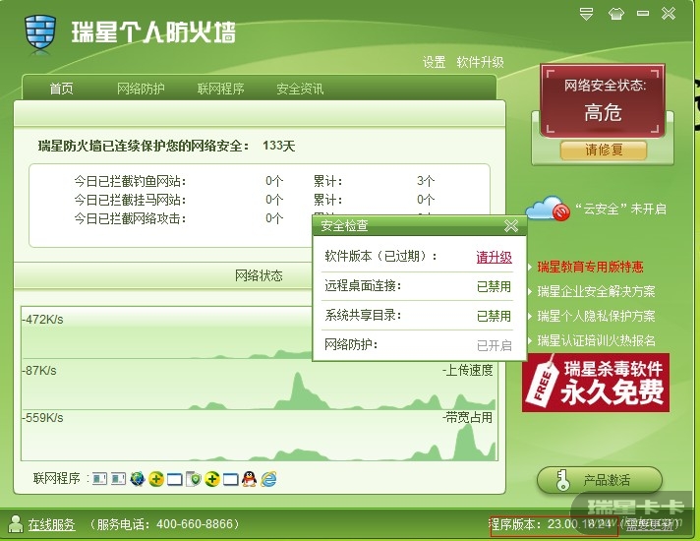Open the 在线服务 link
Image resolution: width=700 pixels, height=541 pixels.
coord(51,524)
